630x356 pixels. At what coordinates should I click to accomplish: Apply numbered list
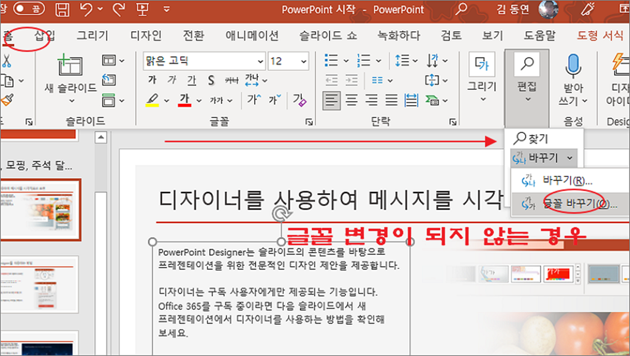point(363,61)
